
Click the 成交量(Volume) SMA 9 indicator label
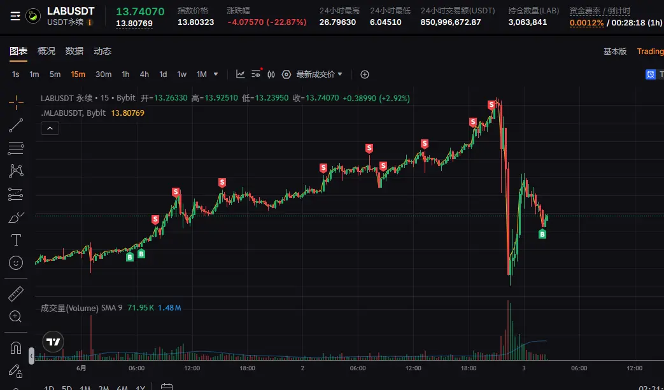(x=81, y=308)
